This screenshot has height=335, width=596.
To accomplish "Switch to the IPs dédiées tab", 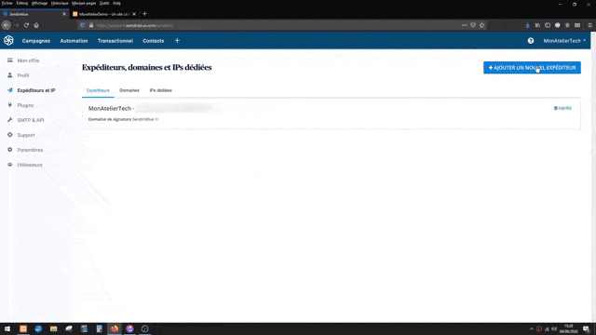I will click(160, 90).
